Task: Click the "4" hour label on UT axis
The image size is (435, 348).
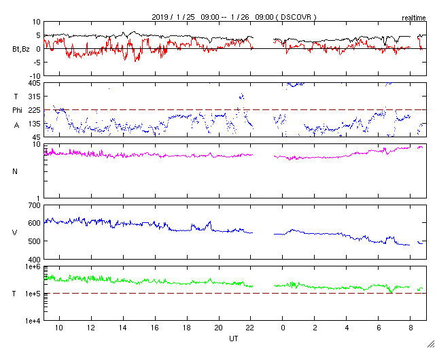Action: tap(347, 328)
